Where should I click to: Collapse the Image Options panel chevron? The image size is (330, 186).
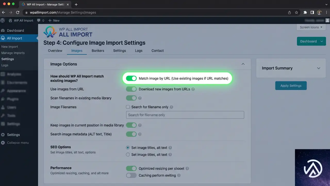[243, 64]
